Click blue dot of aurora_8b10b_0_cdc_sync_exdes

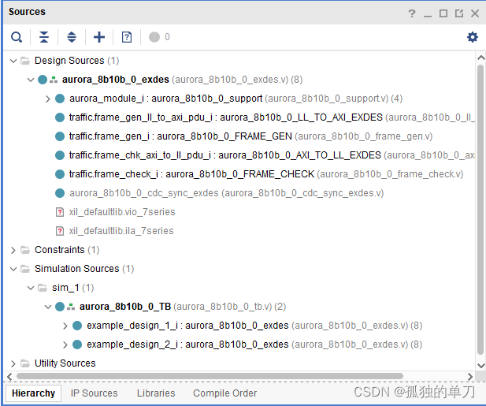pos(60,193)
